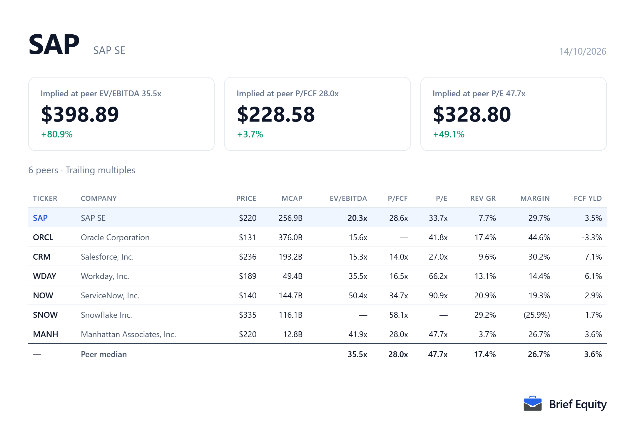Click the P/E column header
Viewport: 635px width, 427px height.
coord(442,199)
